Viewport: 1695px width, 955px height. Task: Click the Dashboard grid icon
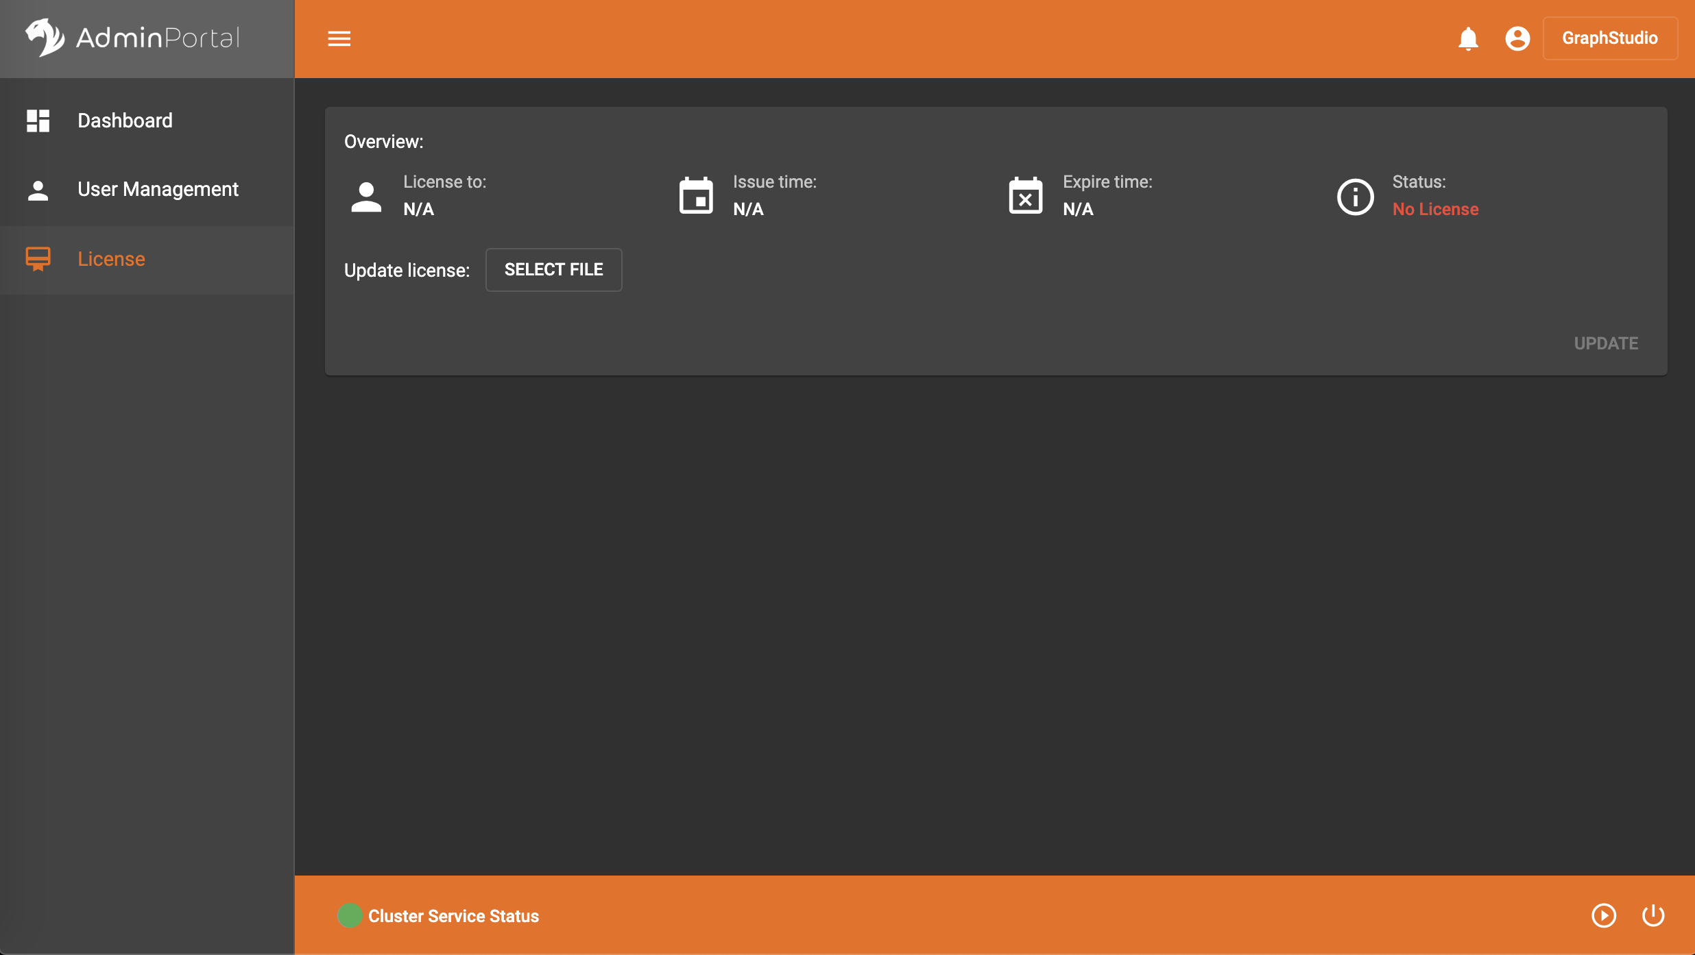38,121
